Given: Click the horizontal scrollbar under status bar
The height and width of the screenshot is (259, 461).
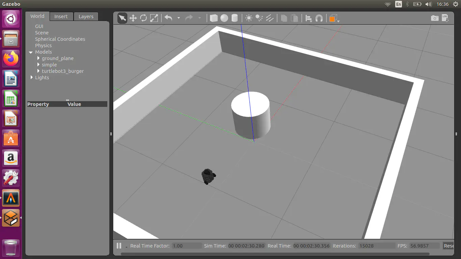Looking at the screenshot, I should click(x=275, y=254).
